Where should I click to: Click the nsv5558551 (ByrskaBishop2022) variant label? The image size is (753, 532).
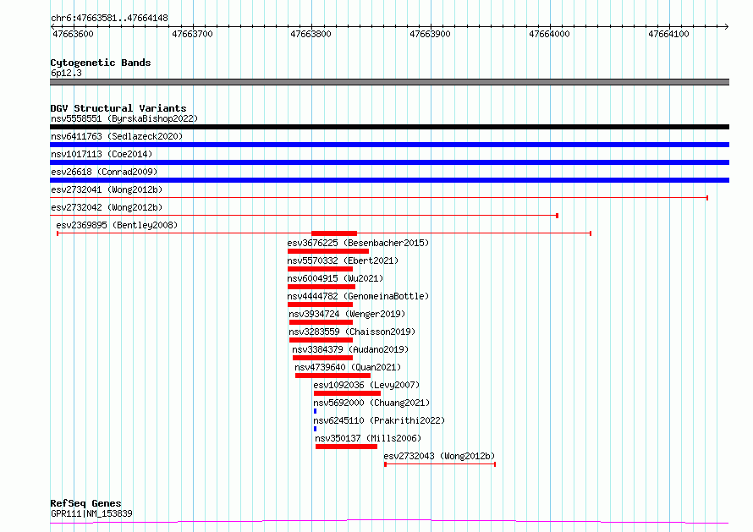pyautogui.click(x=124, y=118)
